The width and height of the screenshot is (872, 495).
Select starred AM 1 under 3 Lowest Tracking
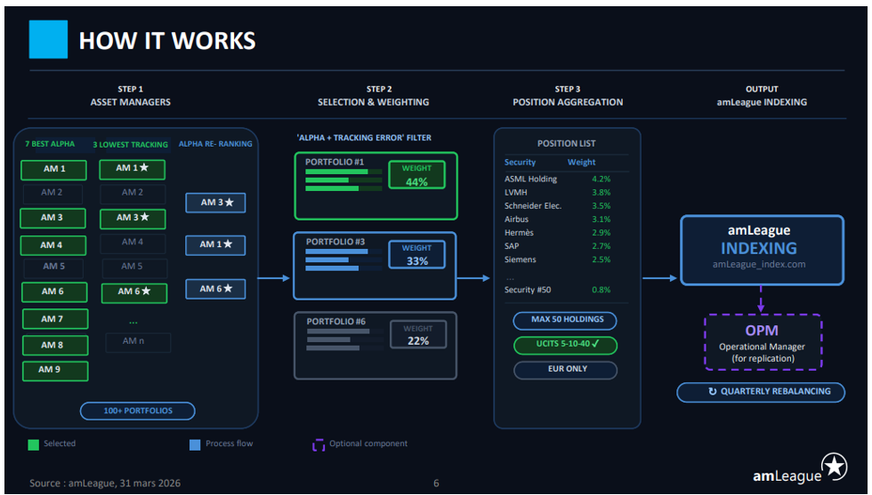point(132,169)
